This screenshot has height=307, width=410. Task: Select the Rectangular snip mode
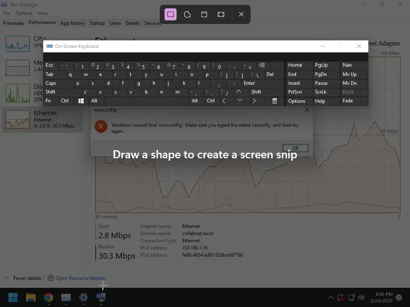coord(171,14)
